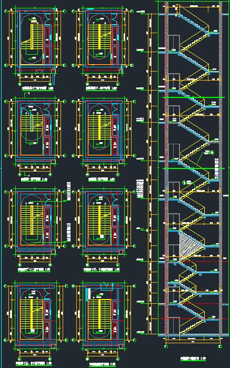Click the upper red elevator shaft in the first plan
The height and width of the screenshot is (368, 230).
(47, 36)
